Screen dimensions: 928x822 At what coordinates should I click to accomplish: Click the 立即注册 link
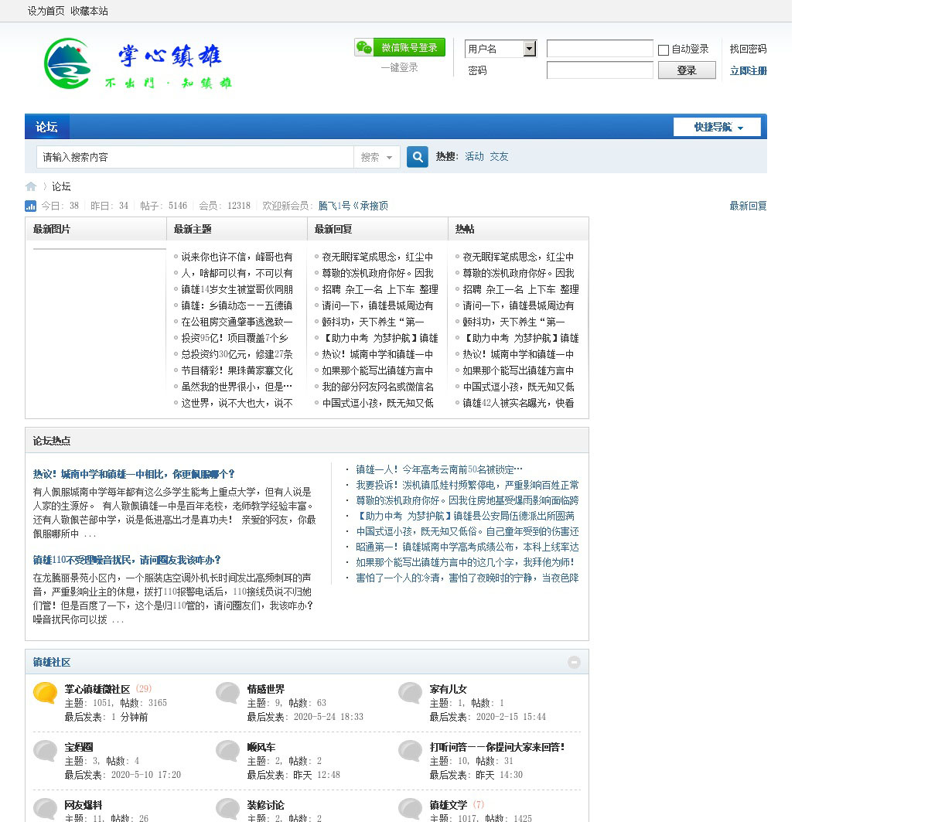(x=749, y=70)
